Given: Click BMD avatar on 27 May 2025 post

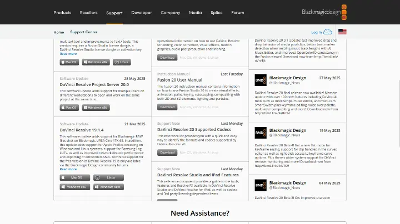Looking at the screenshot, I should (261, 80).
